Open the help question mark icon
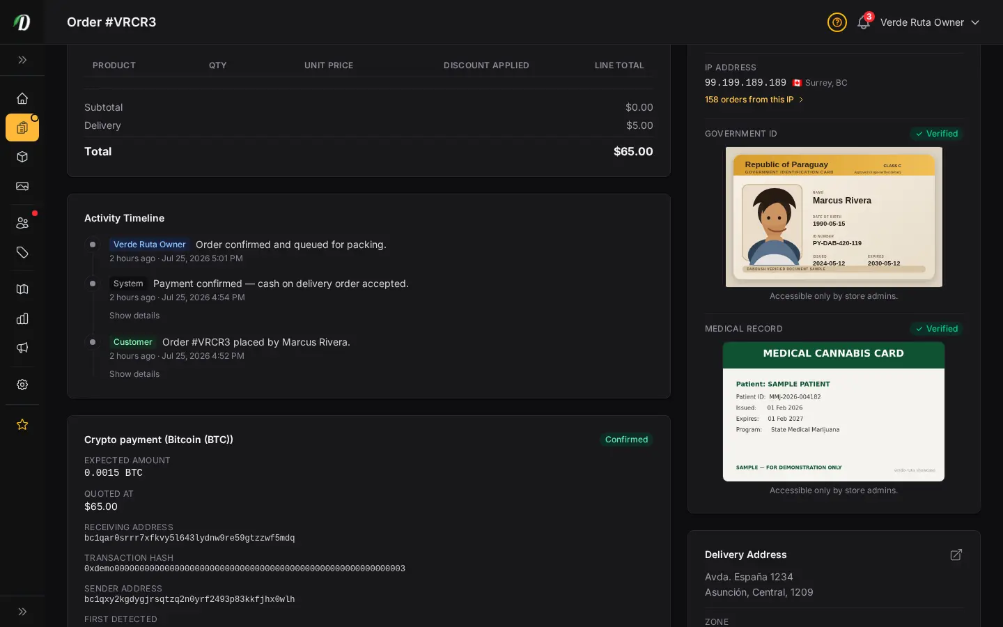Viewport: 1003px width, 627px height. pyautogui.click(x=837, y=22)
